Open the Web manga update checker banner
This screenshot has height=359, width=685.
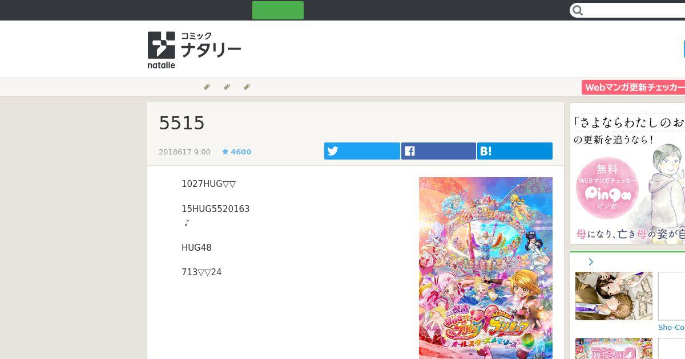pos(633,87)
